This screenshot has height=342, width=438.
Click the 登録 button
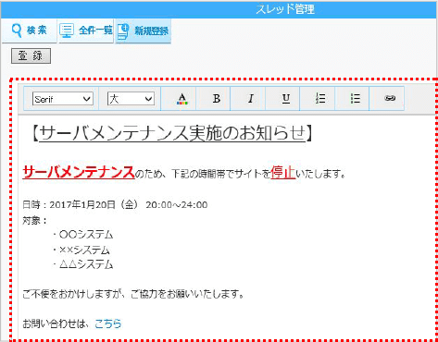tap(31, 55)
